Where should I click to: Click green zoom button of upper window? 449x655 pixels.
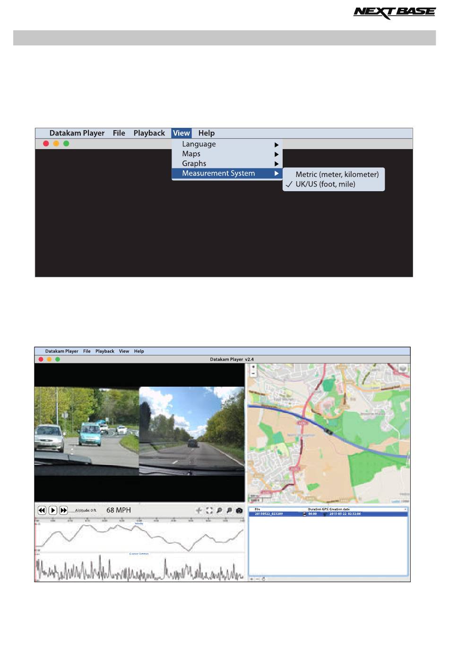[x=66, y=143]
